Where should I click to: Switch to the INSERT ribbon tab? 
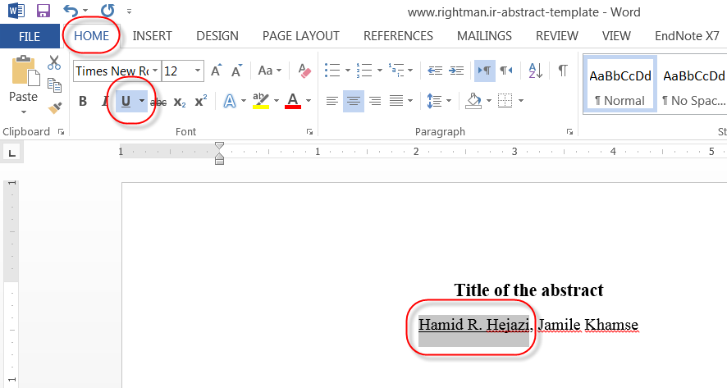152,36
